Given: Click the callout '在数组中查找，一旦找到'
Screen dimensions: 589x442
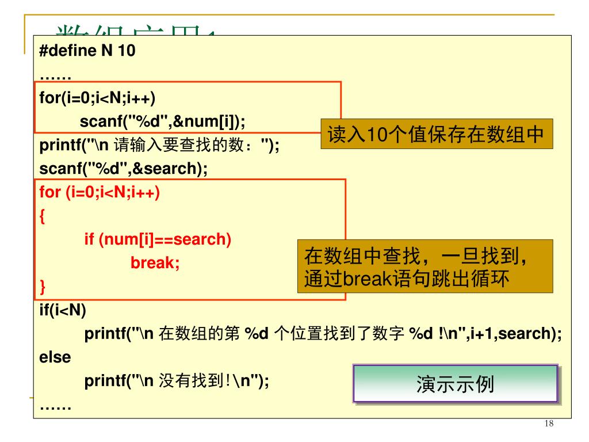Looking at the screenshot, I should coord(425,266).
